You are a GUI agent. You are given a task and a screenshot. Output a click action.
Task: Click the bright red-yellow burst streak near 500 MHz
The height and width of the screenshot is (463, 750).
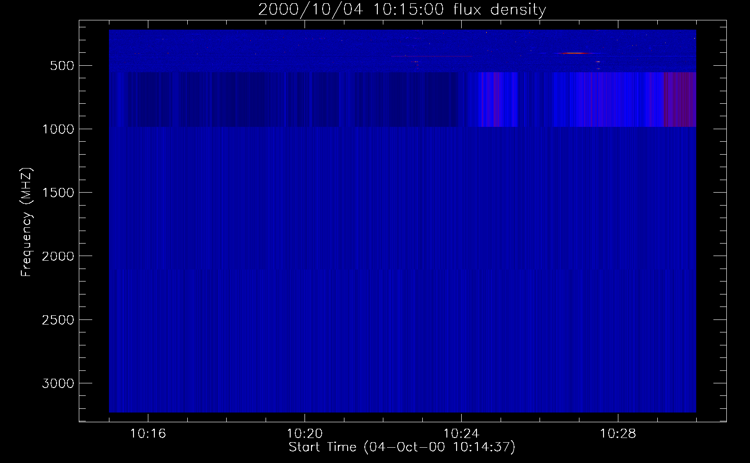[575, 53]
